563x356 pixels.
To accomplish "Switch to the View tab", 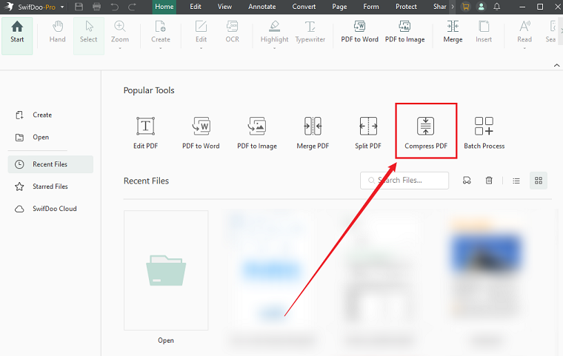I will (224, 7).
